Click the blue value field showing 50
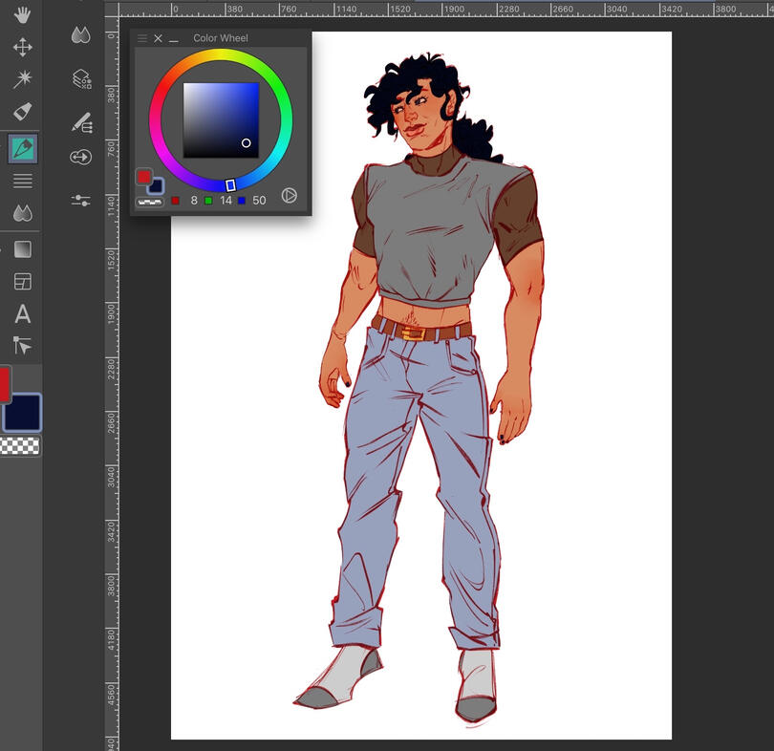 point(260,201)
